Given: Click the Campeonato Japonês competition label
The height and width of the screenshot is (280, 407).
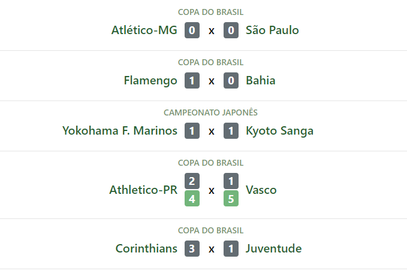Looking at the screenshot, I should [211, 112].
